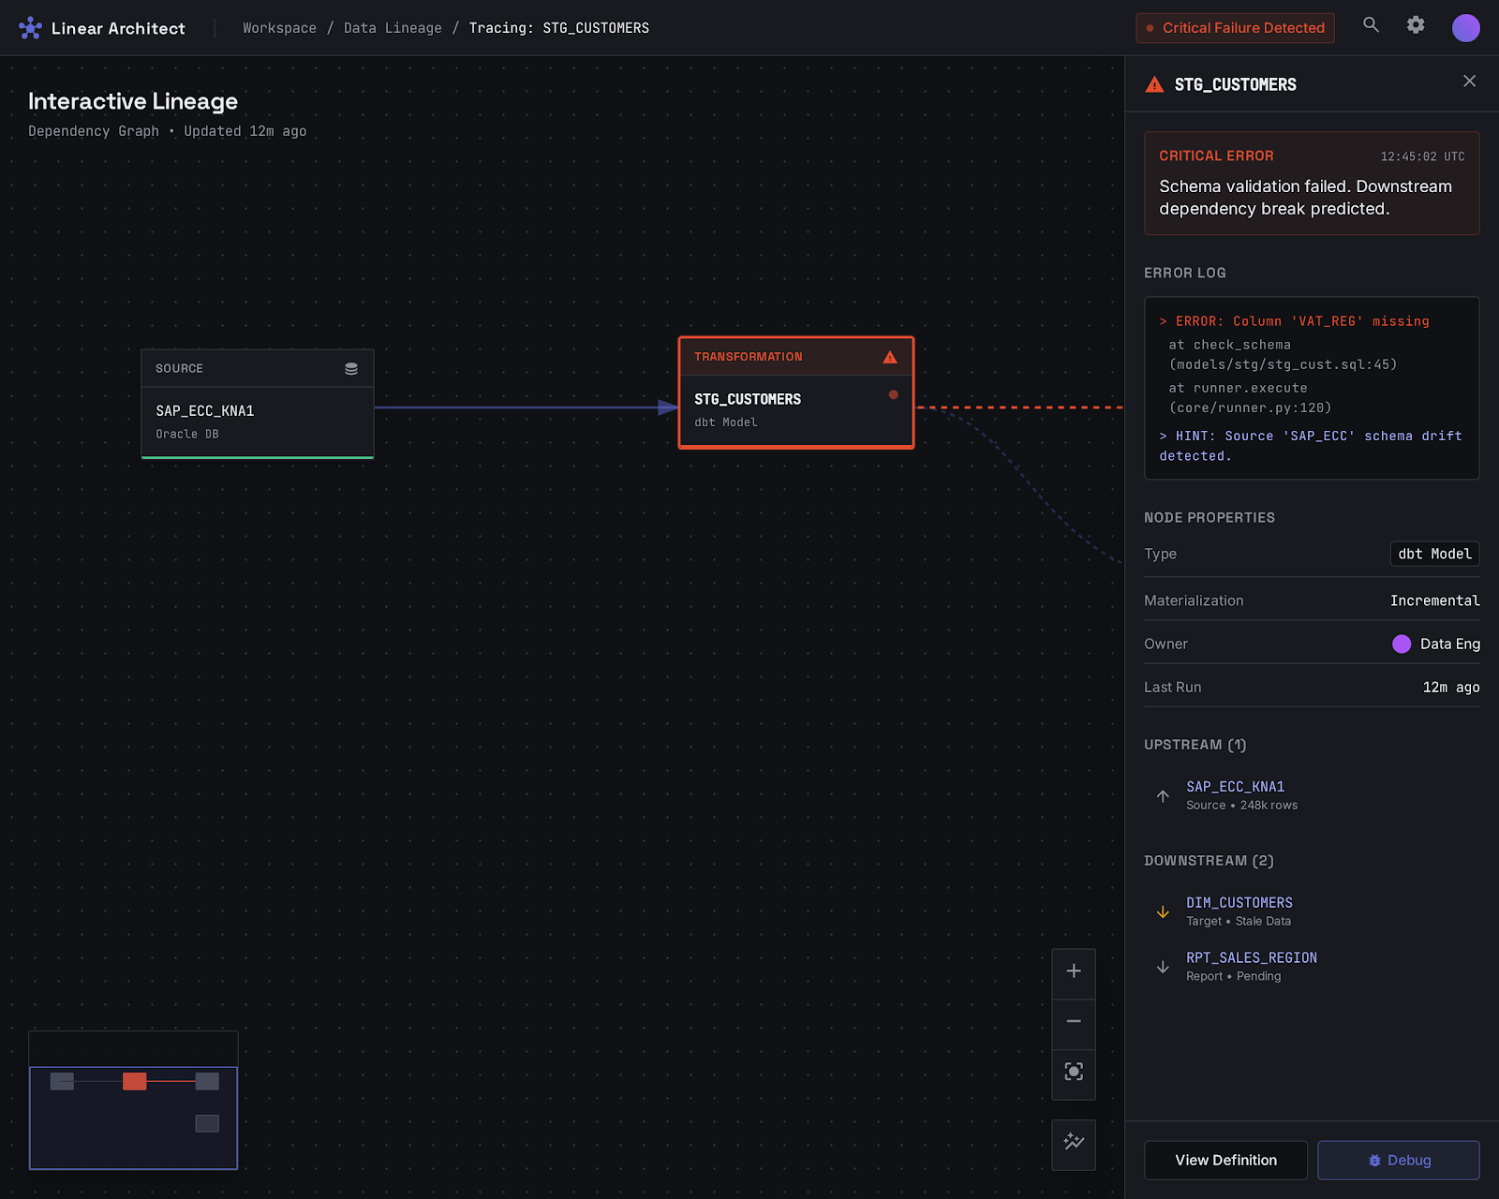
Task: Open the SAP_ECC_KNA1 upstream link
Action: click(x=1235, y=787)
